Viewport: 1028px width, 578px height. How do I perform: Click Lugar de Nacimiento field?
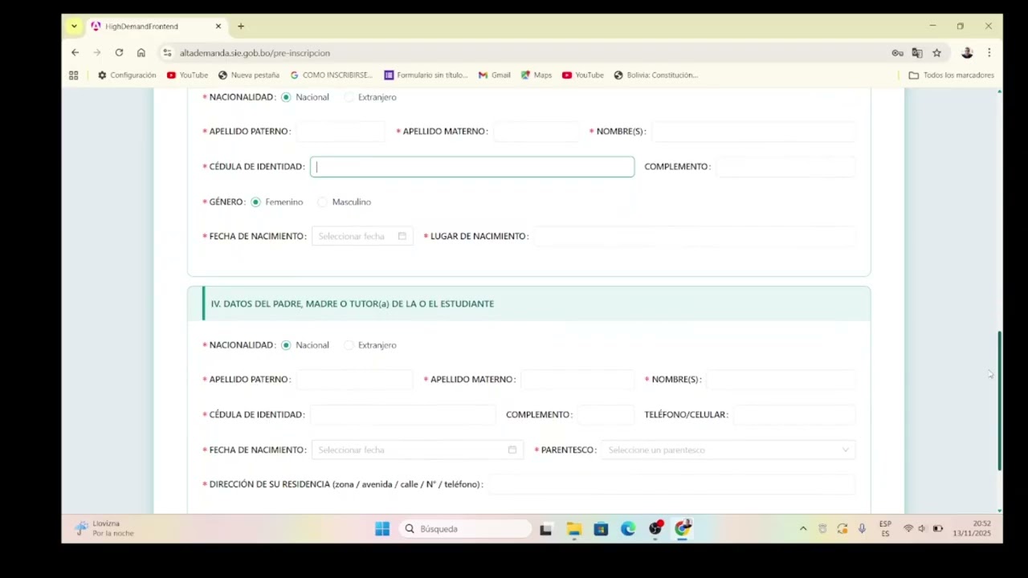coord(694,236)
